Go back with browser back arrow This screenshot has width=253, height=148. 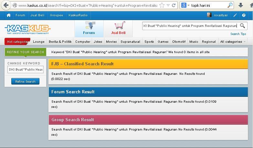(x=6, y=5)
